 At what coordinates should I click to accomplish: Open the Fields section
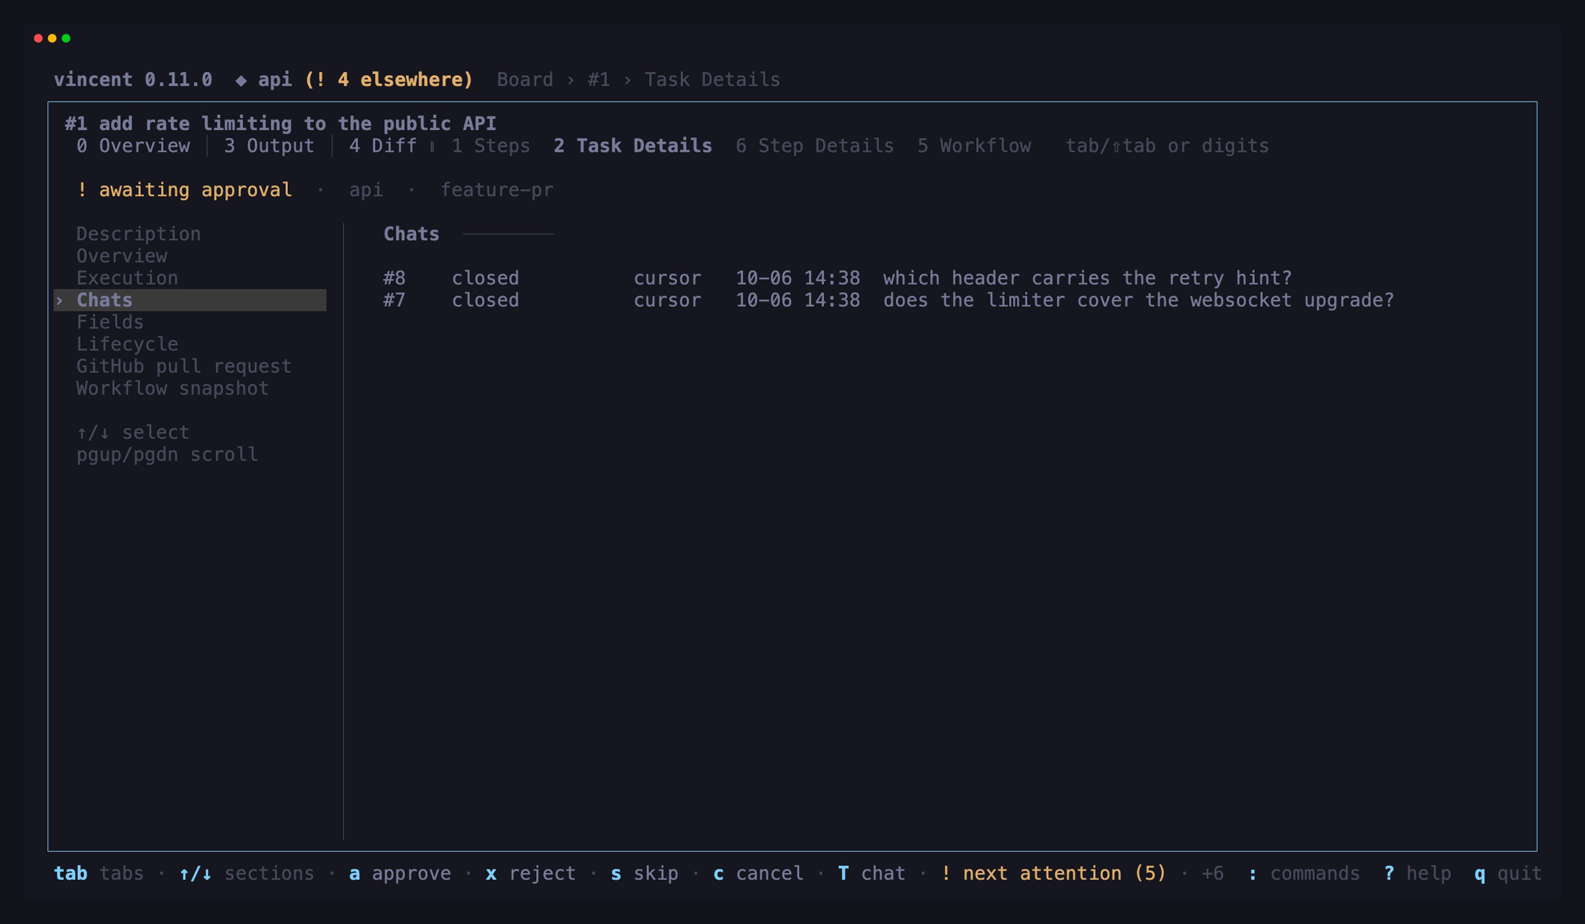pyautogui.click(x=110, y=322)
